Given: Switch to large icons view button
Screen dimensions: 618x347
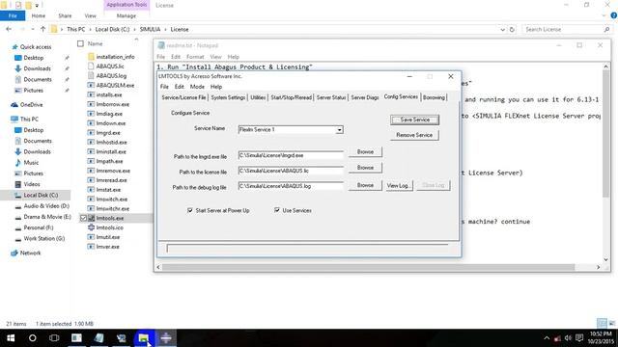Looking at the screenshot, I should pos(612,324).
